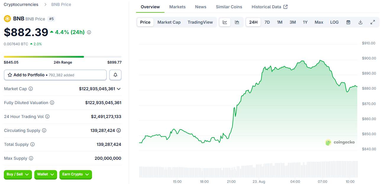Image resolution: width=381 pixels, height=184 pixels.
Task: Download the chart data
Action: (361, 22)
